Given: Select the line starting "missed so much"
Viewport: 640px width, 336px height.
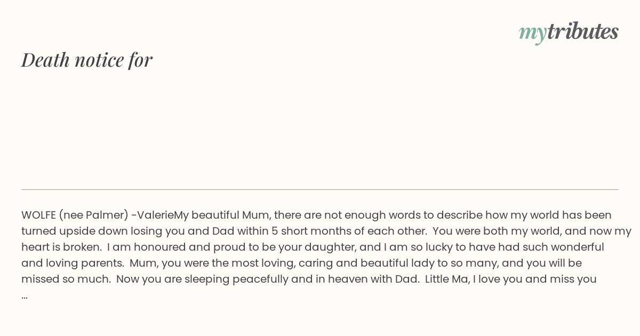Looking at the screenshot, I should (x=309, y=279).
